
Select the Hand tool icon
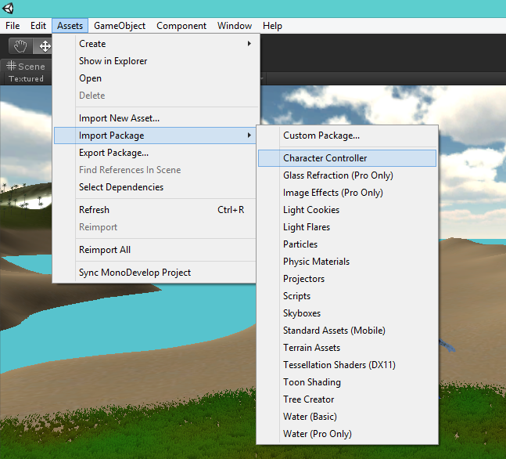pos(20,46)
